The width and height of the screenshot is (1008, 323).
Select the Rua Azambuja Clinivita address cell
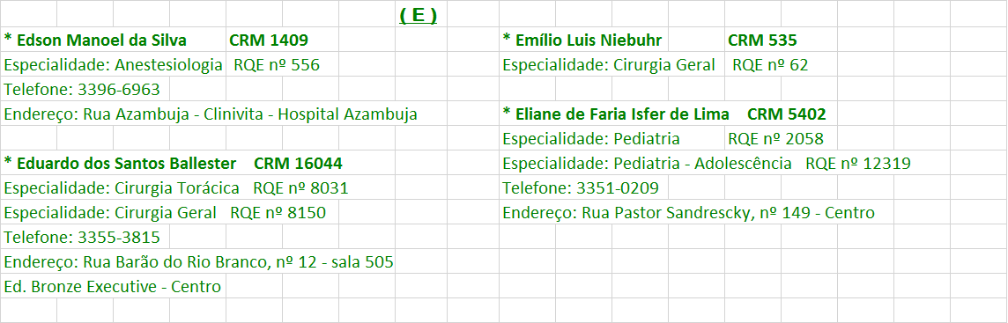click(x=211, y=114)
